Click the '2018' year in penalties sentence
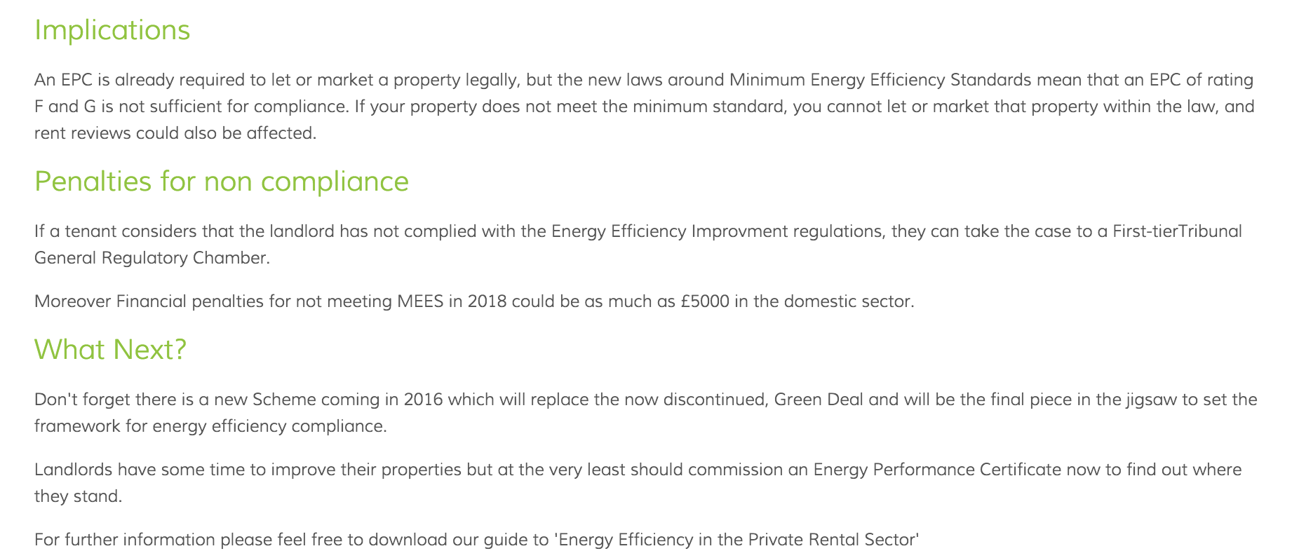Image resolution: width=1292 pixels, height=558 pixels. pyautogui.click(x=487, y=301)
